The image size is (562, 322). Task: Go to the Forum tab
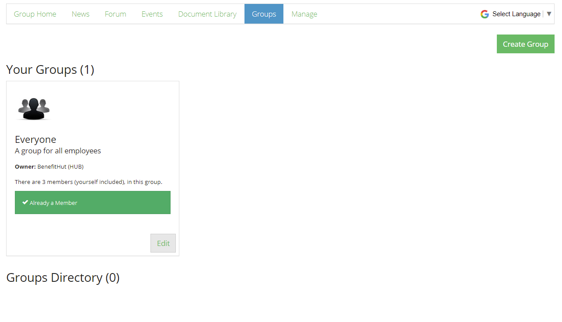pyautogui.click(x=115, y=14)
